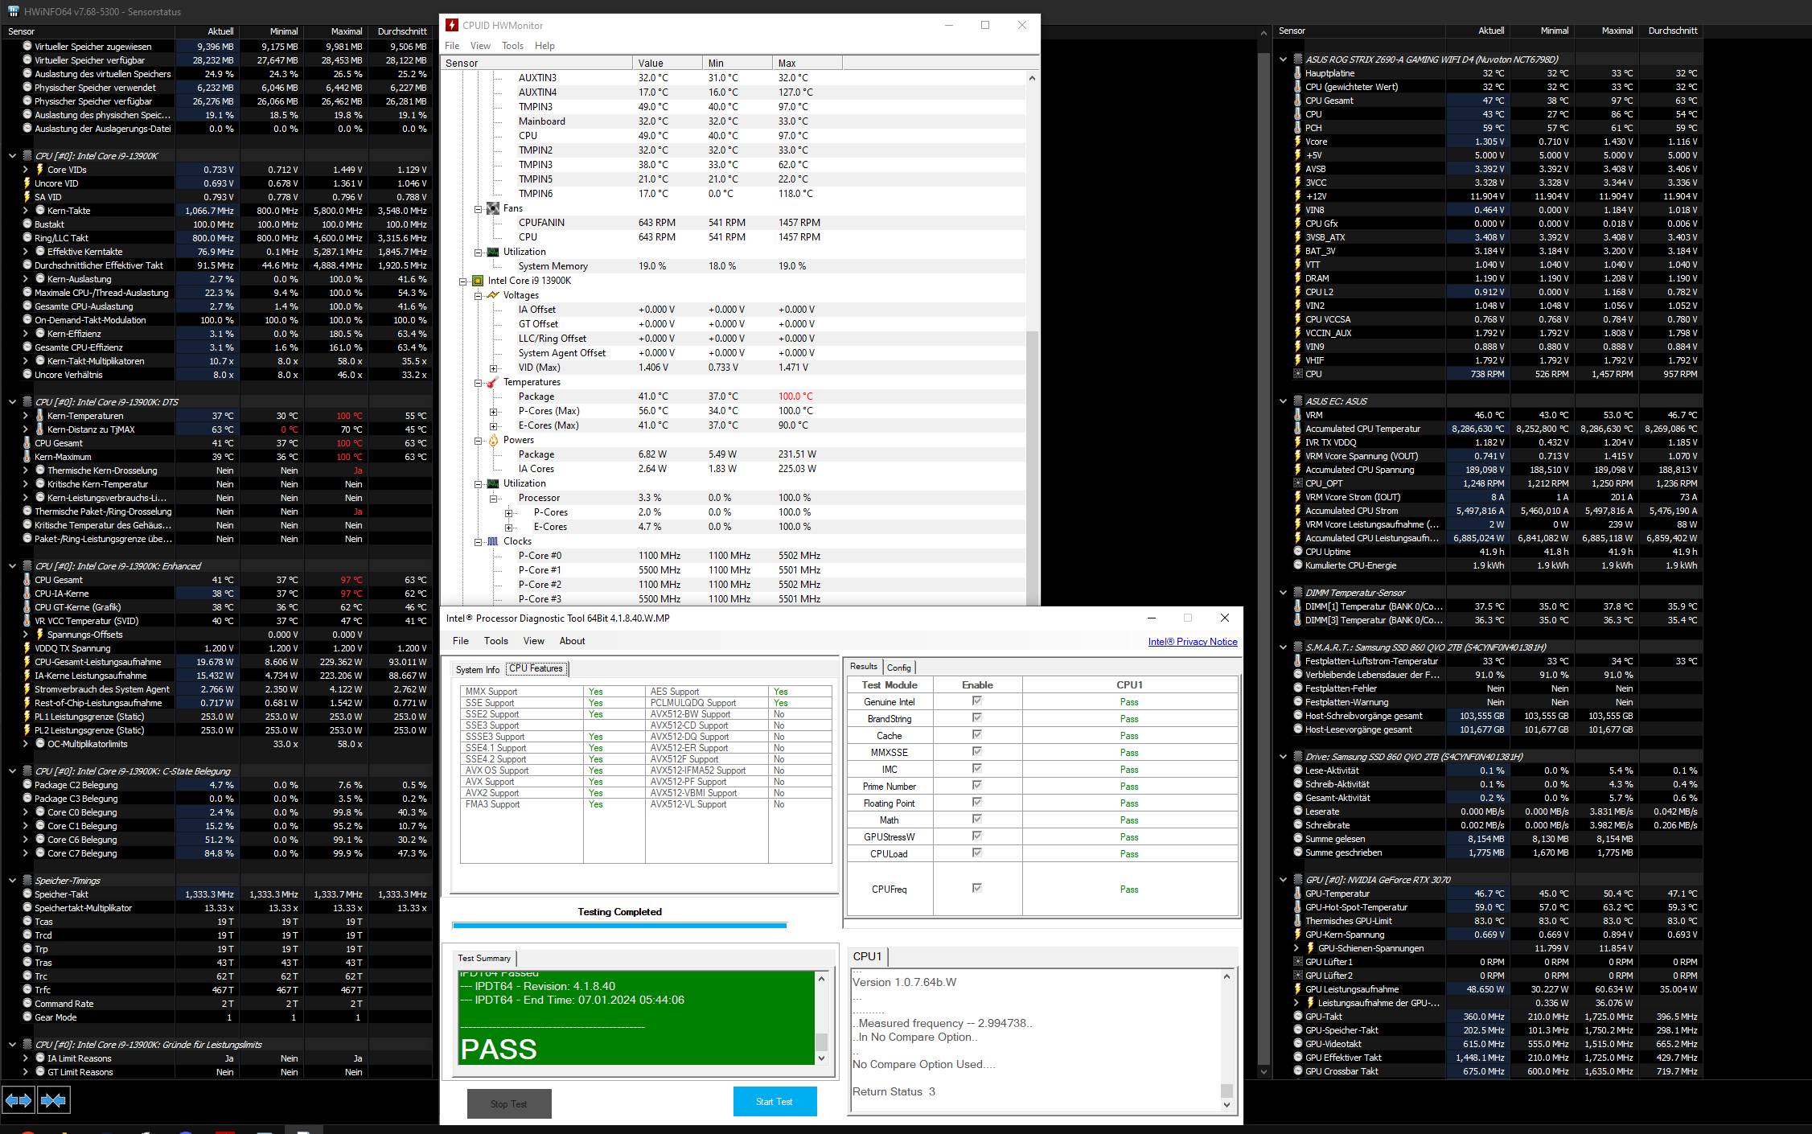
Task: Switch to the System Info tab
Action: point(477,669)
